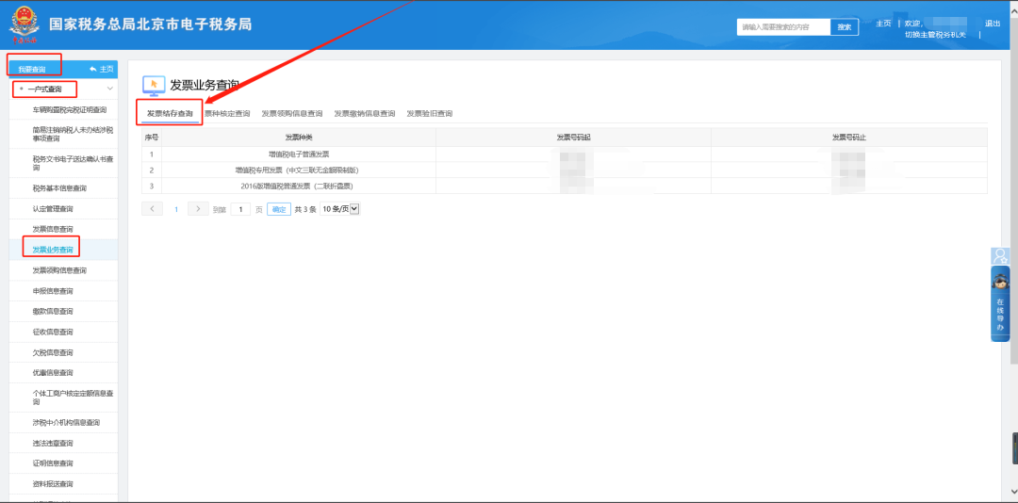Click the page number jump input box
Screen dimensions: 1018x503
pos(240,209)
